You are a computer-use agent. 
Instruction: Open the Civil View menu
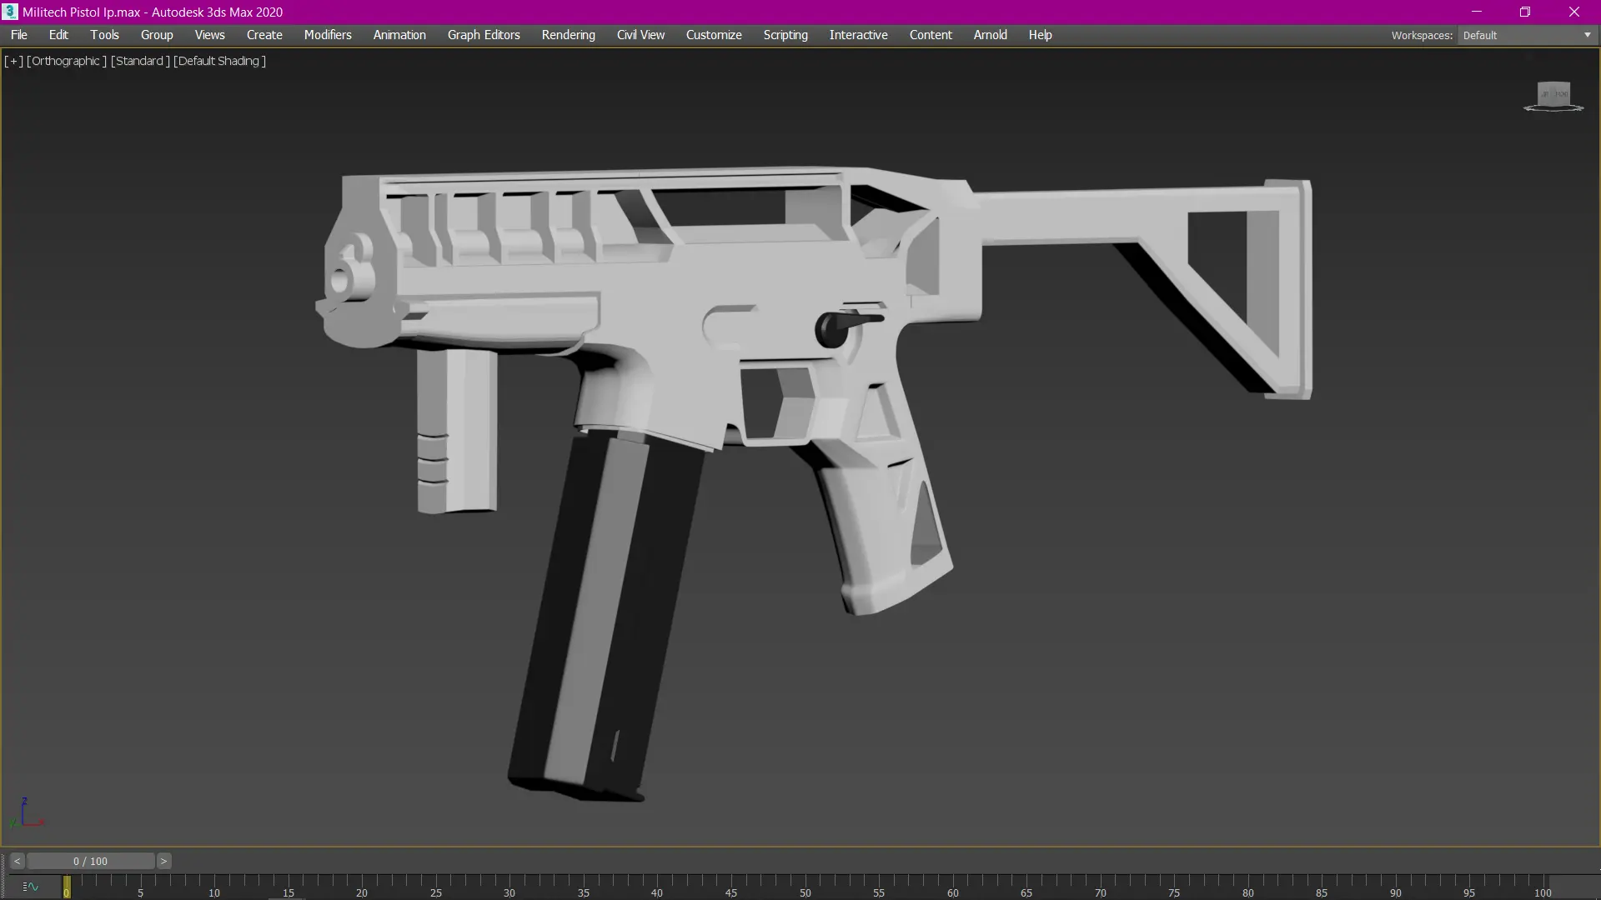pos(640,35)
